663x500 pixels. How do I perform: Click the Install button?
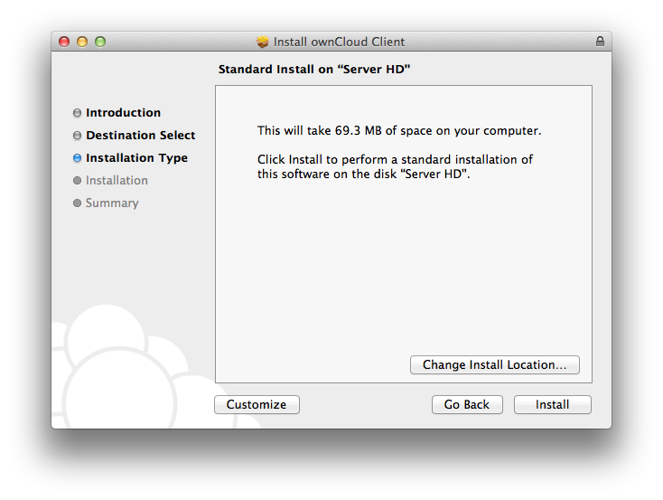(x=552, y=405)
